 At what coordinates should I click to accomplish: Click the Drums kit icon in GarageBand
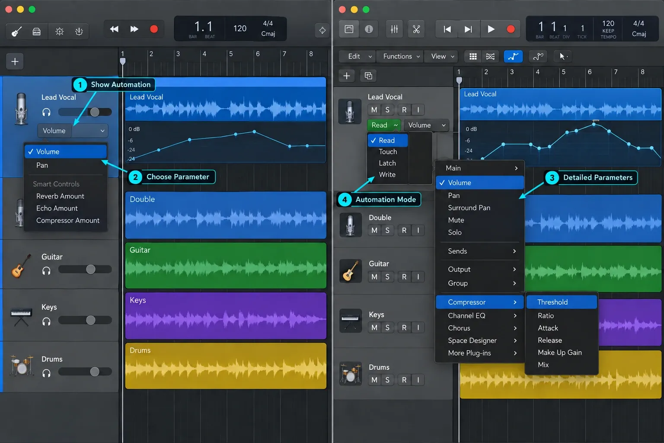[x=21, y=366]
